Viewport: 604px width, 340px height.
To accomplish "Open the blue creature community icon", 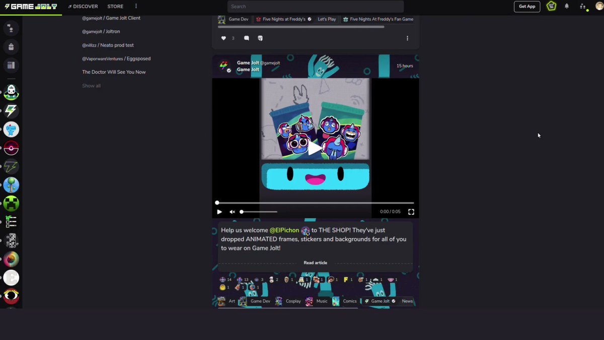I will 11,129.
